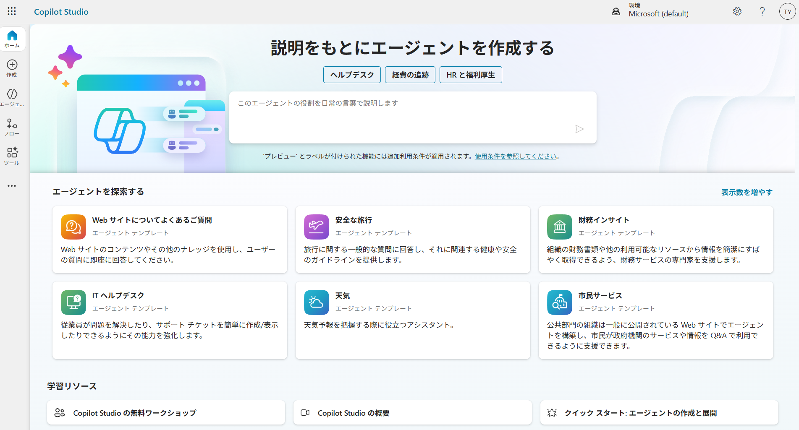Click the star icon beside クイック スタート
Screen dimensions: 799x430
click(552, 413)
